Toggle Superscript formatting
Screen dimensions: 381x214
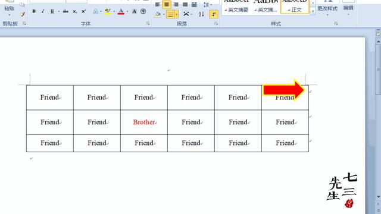[x=83, y=11]
